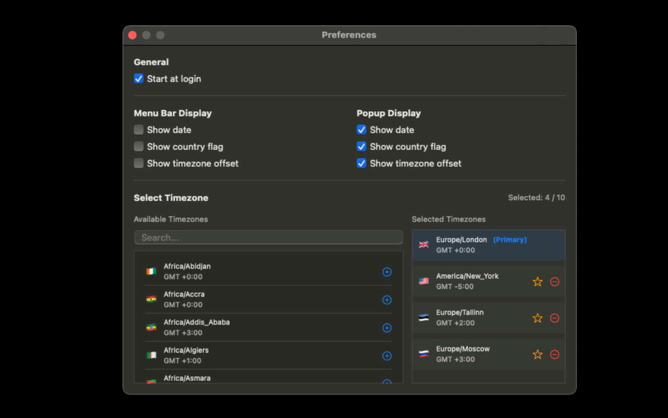Star Europe/Moscow as the primary timezone
Viewport: 668px width, 418px height.
(x=538, y=354)
